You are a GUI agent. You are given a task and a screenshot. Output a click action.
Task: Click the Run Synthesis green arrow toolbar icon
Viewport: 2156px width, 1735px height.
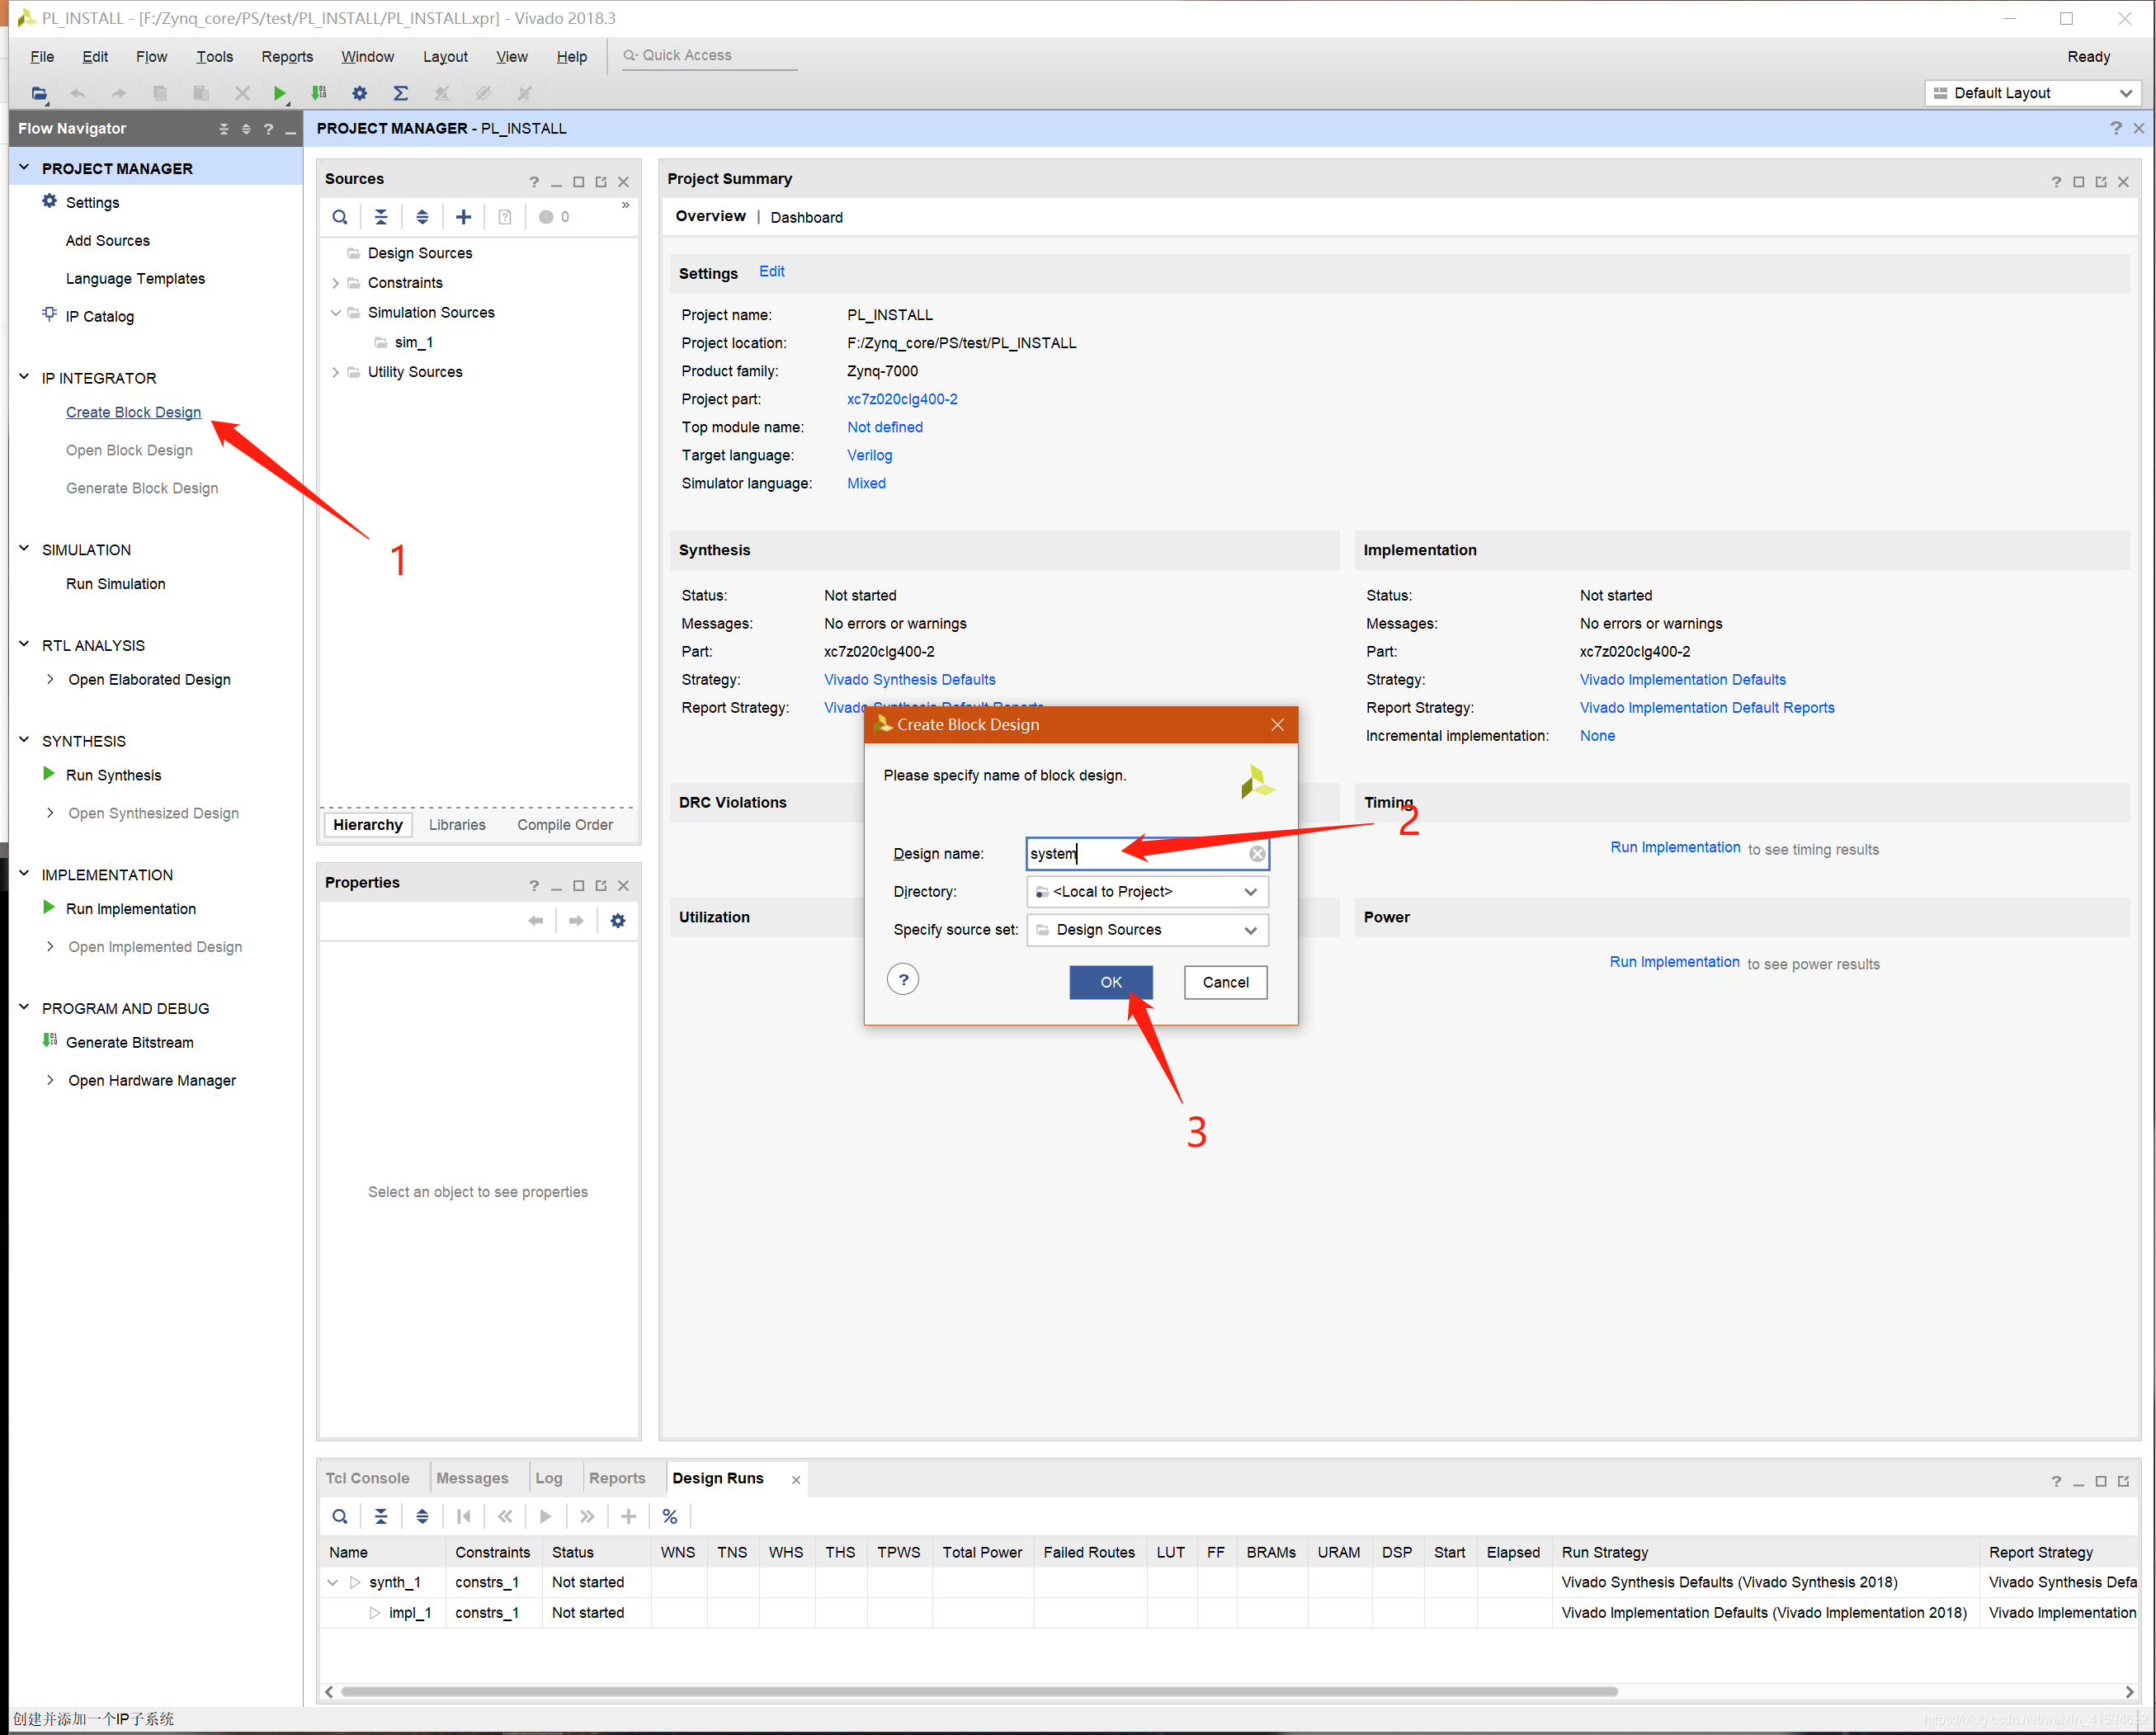tap(279, 93)
